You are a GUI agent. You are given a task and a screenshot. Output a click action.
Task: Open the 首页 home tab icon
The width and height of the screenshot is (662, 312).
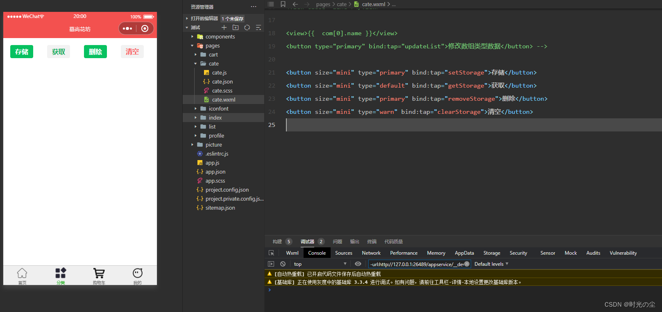(22, 273)
